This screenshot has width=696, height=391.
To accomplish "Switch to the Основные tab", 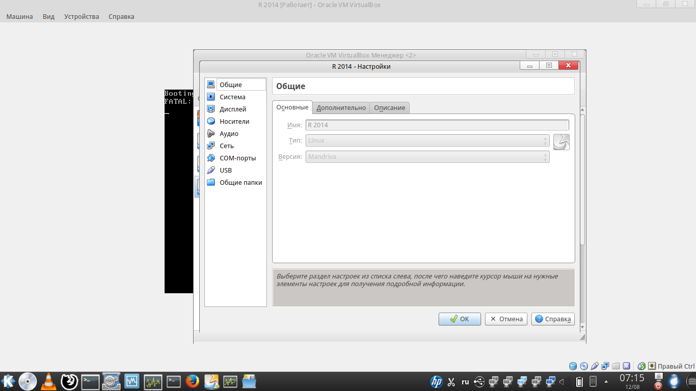I will click(292, 107).
